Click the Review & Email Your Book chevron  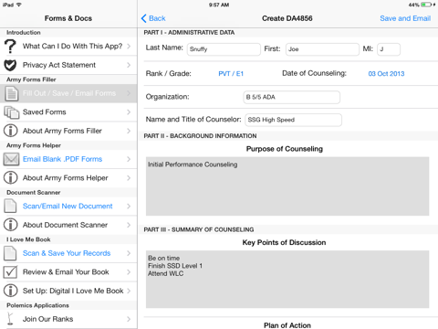click(x=129, y=272)
